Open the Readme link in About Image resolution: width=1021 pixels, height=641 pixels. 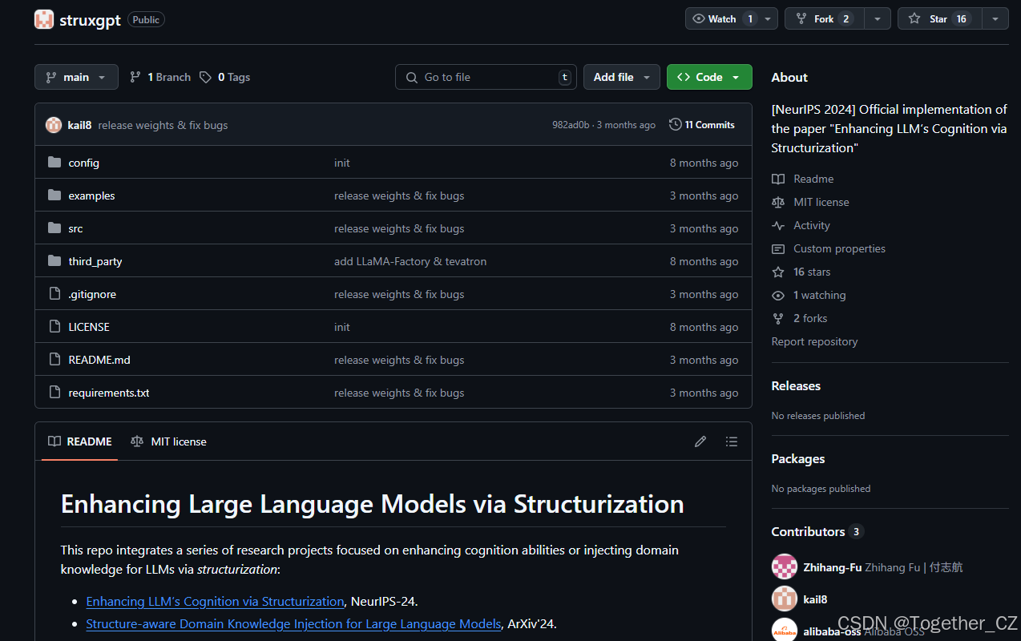[x=813, y=179]
